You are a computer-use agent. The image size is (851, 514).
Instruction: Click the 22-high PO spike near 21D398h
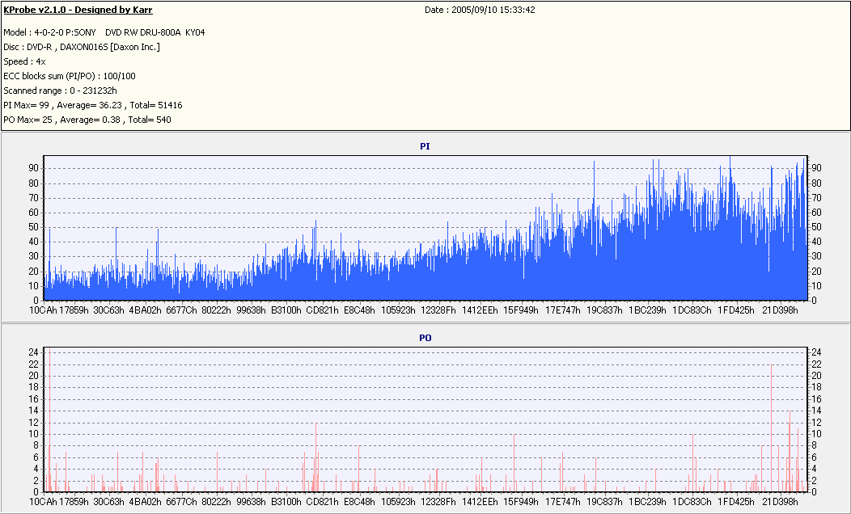point(771,428)
